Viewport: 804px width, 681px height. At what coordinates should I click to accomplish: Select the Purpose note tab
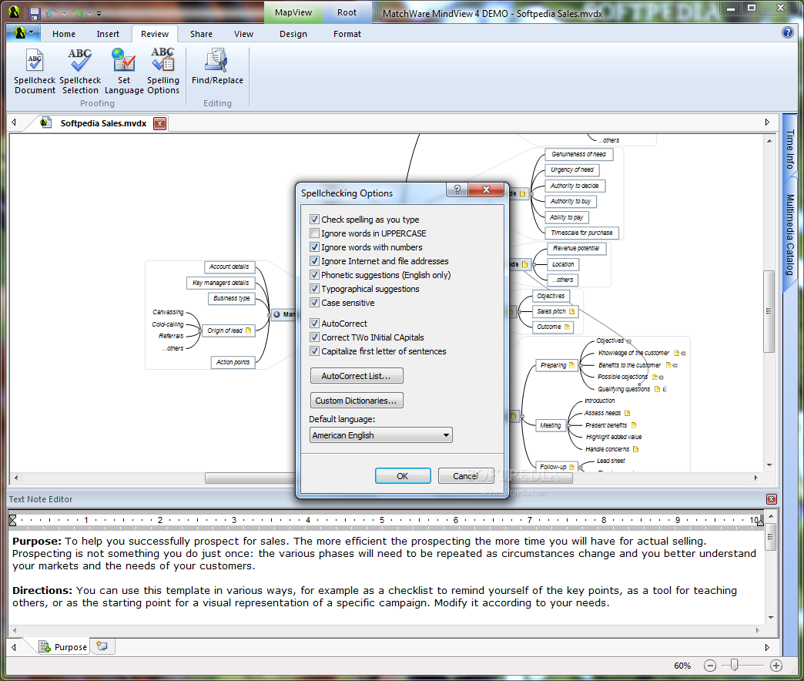tap(64, 646)
